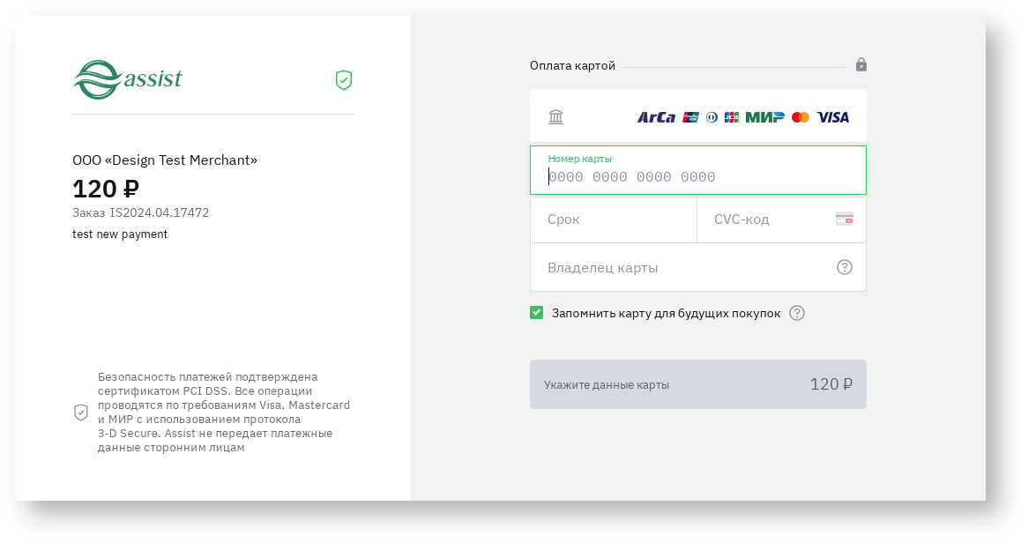
Task: Click the green shield security icon
Action: coord(344,80)
